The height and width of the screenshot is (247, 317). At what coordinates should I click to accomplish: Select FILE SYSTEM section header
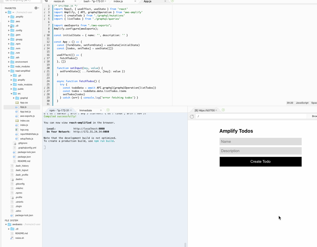(x=11, y=220)
